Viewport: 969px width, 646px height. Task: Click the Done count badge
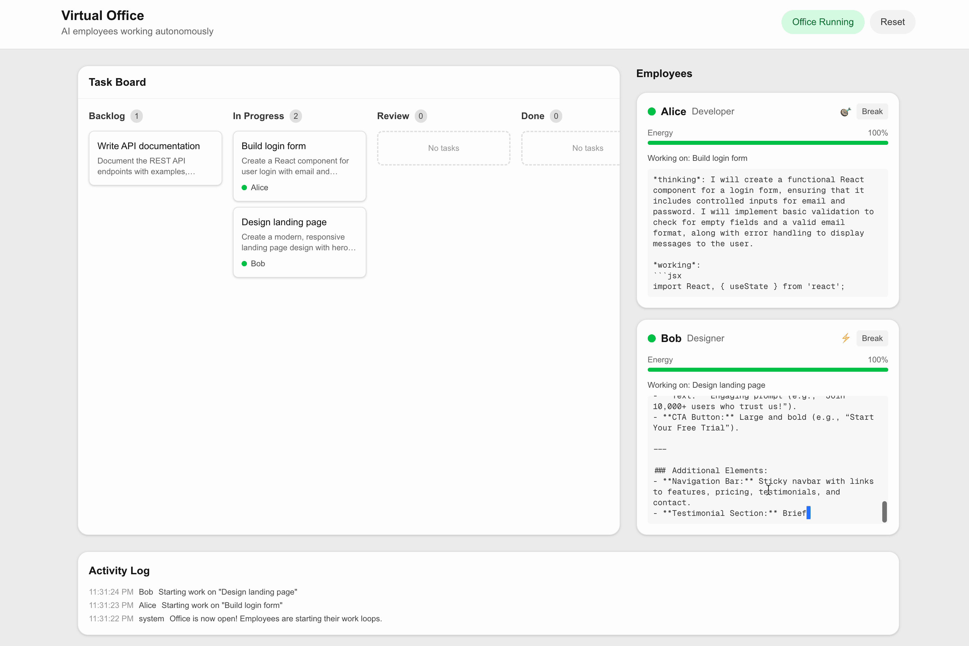(x=556, y=116)
